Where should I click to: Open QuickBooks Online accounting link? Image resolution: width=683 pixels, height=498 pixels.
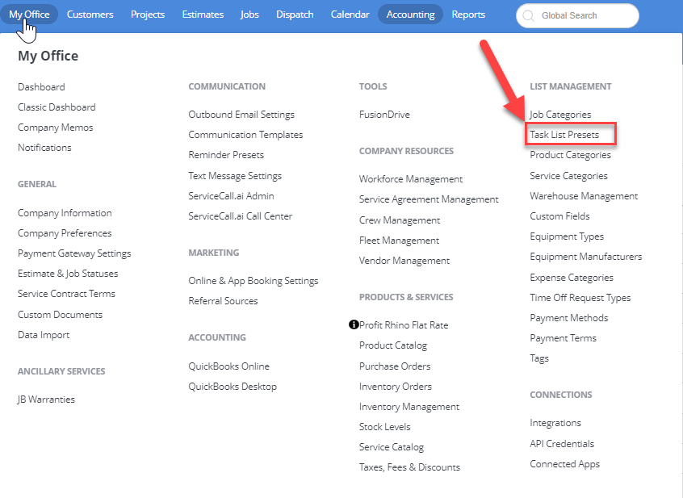pos(229,366)
